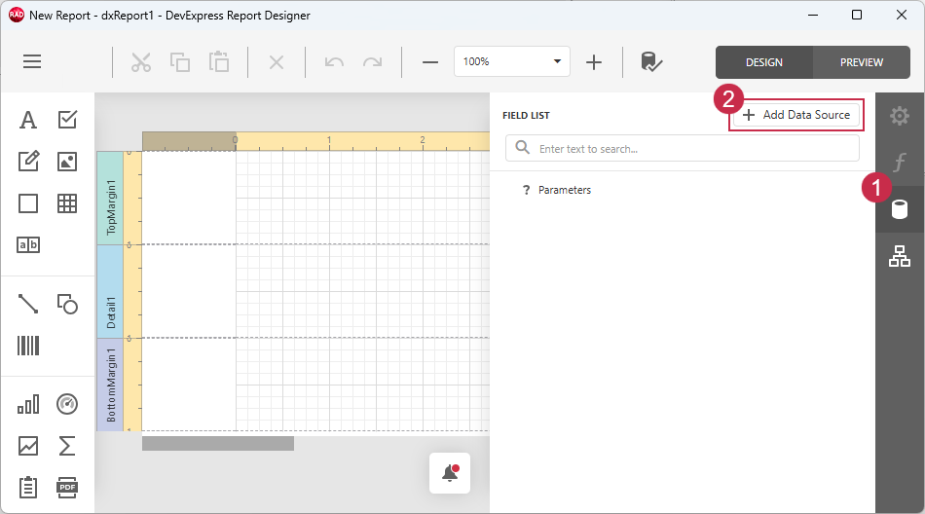Select the PDF Content control tool
This screenshot has width=925, height=514.
point(67,488)
